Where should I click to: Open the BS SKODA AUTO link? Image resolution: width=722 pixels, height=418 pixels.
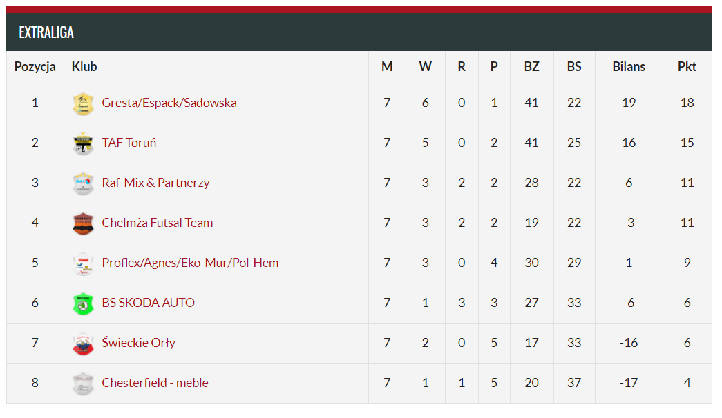(x=149, y=303)
